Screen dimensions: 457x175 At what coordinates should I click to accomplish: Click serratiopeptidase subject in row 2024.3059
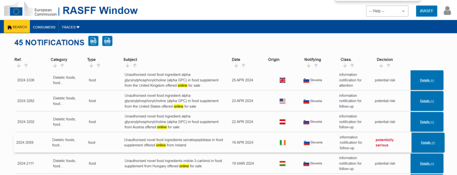[x=174, y=142]
